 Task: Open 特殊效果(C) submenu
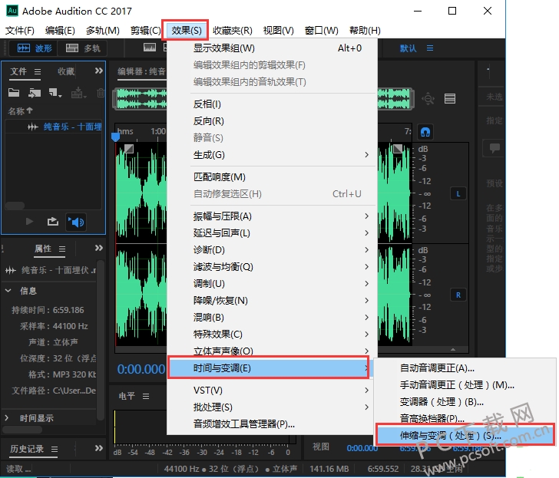point(272,334)
